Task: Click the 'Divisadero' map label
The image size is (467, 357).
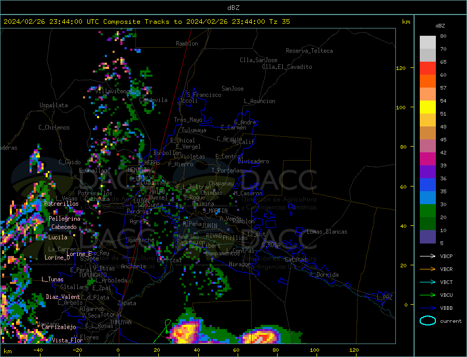Action: (253, 161)
